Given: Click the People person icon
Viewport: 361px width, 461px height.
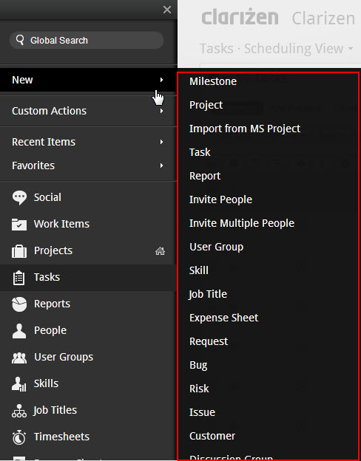Looking at the screenshot, I should click(19, 331).
